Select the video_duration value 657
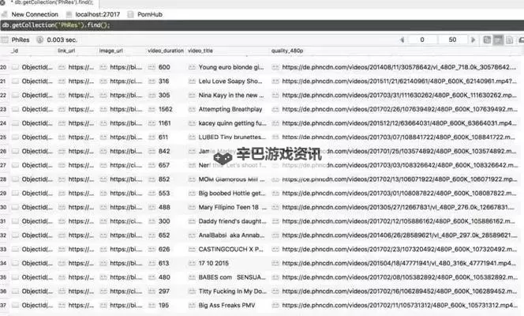 pyautogui.click(x=164, y=166)
